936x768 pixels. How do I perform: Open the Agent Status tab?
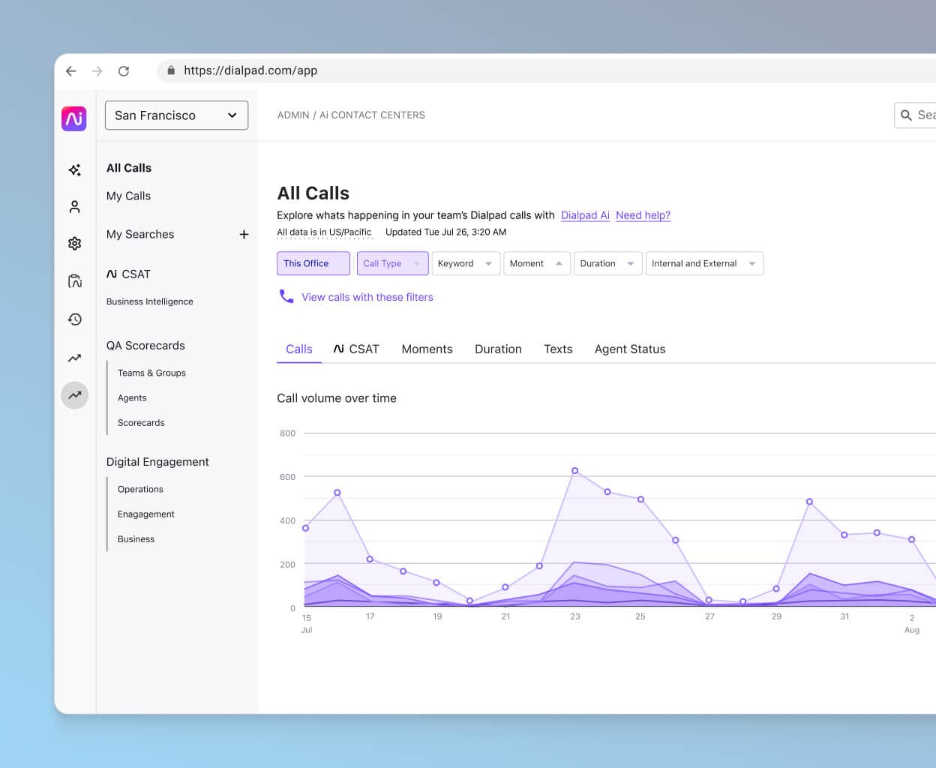[629, 349]
